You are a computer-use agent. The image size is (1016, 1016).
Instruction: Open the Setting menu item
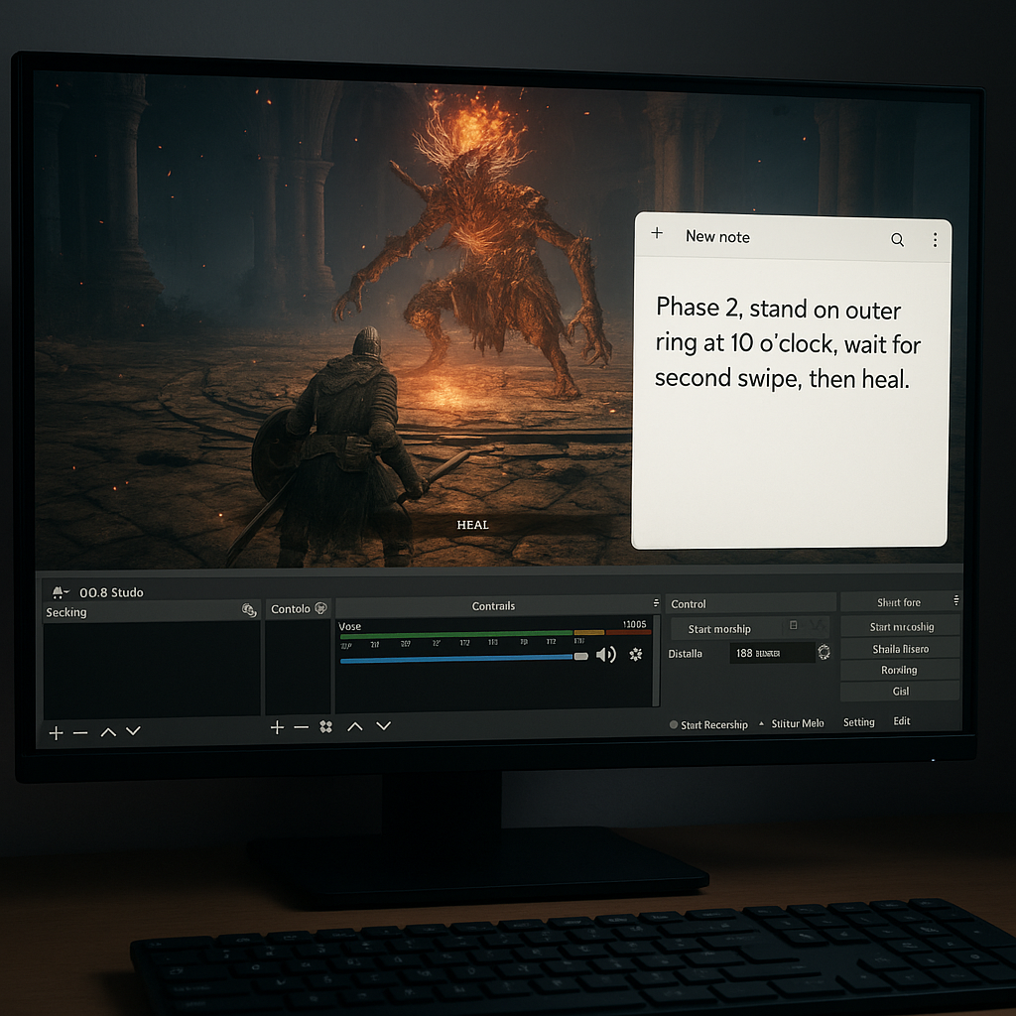[858, 722]
